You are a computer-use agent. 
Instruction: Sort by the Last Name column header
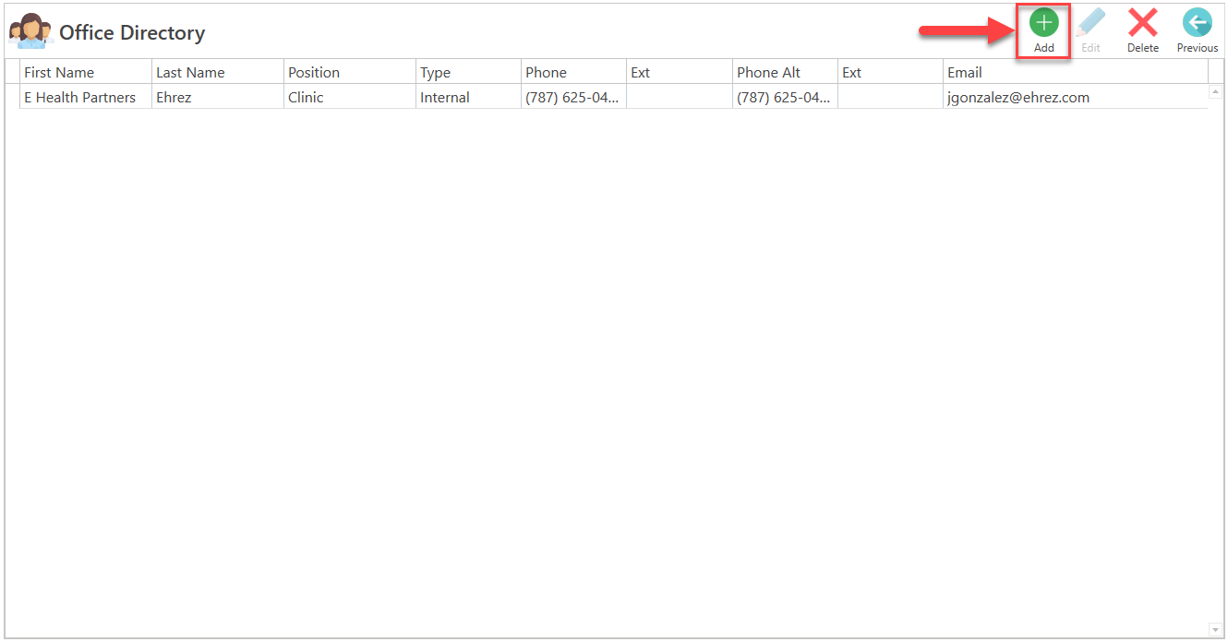(x=218, y=72)
